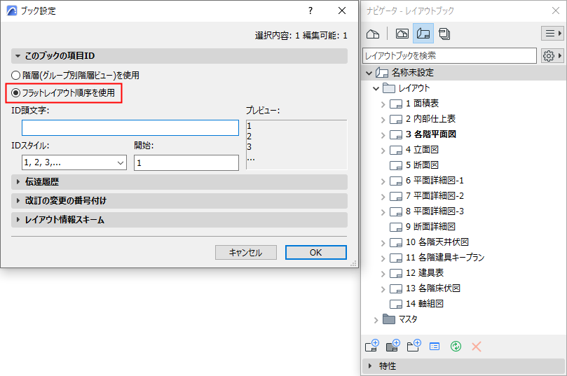
Task: Click レイアウト folder icon
Action: 389,88
